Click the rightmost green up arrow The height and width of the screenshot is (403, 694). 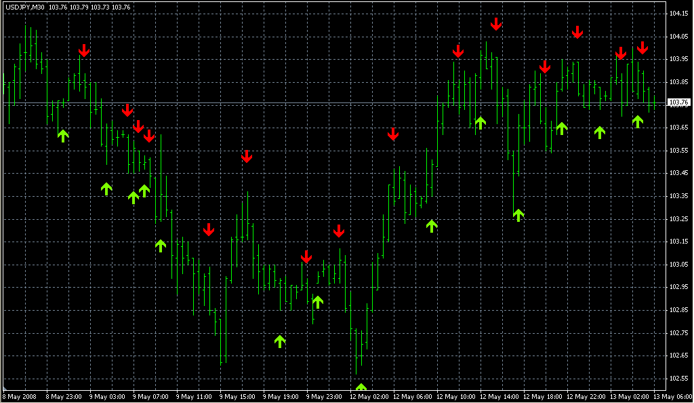coord(638,121)
